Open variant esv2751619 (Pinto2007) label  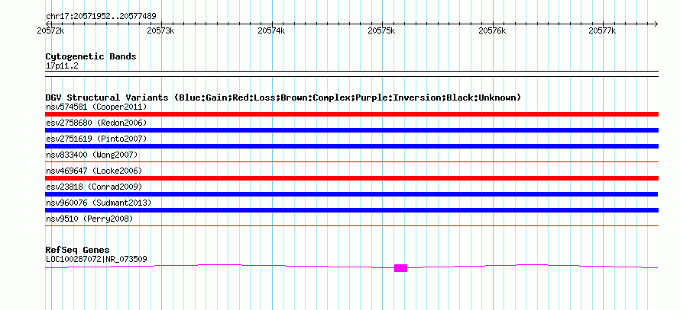(x=96, y=139)
